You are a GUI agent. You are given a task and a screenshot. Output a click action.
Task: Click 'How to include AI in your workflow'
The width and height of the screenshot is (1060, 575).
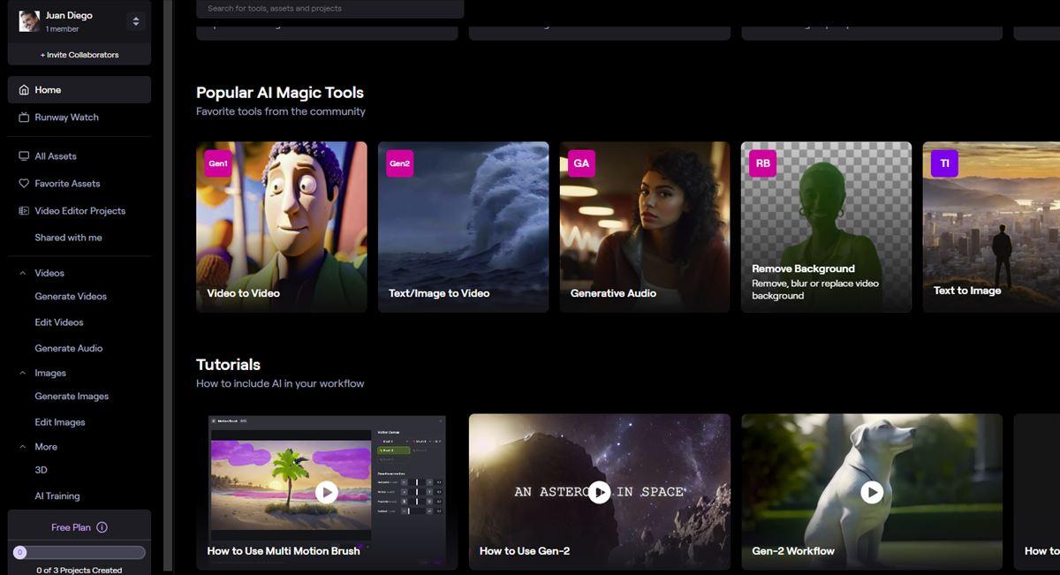point(280,383)
